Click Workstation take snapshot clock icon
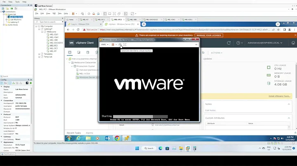 (x=89, y=14)
